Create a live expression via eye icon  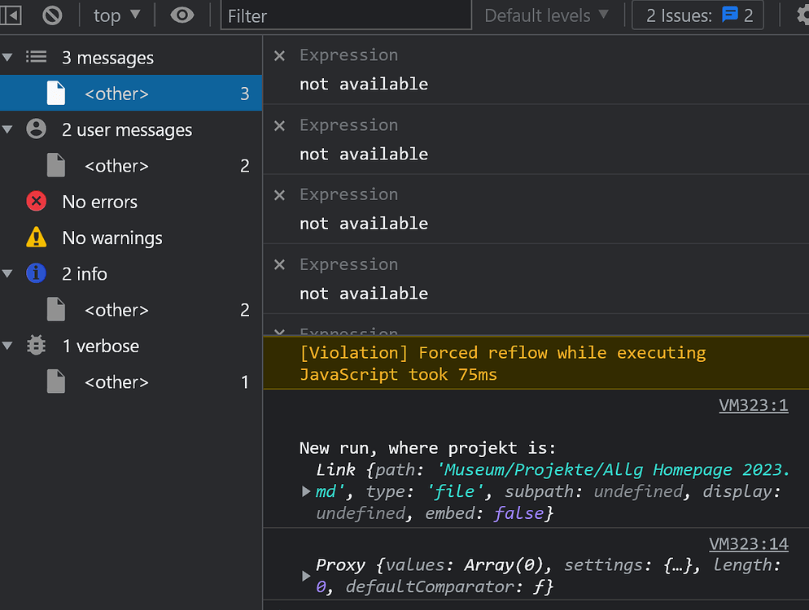click(182, 15)
